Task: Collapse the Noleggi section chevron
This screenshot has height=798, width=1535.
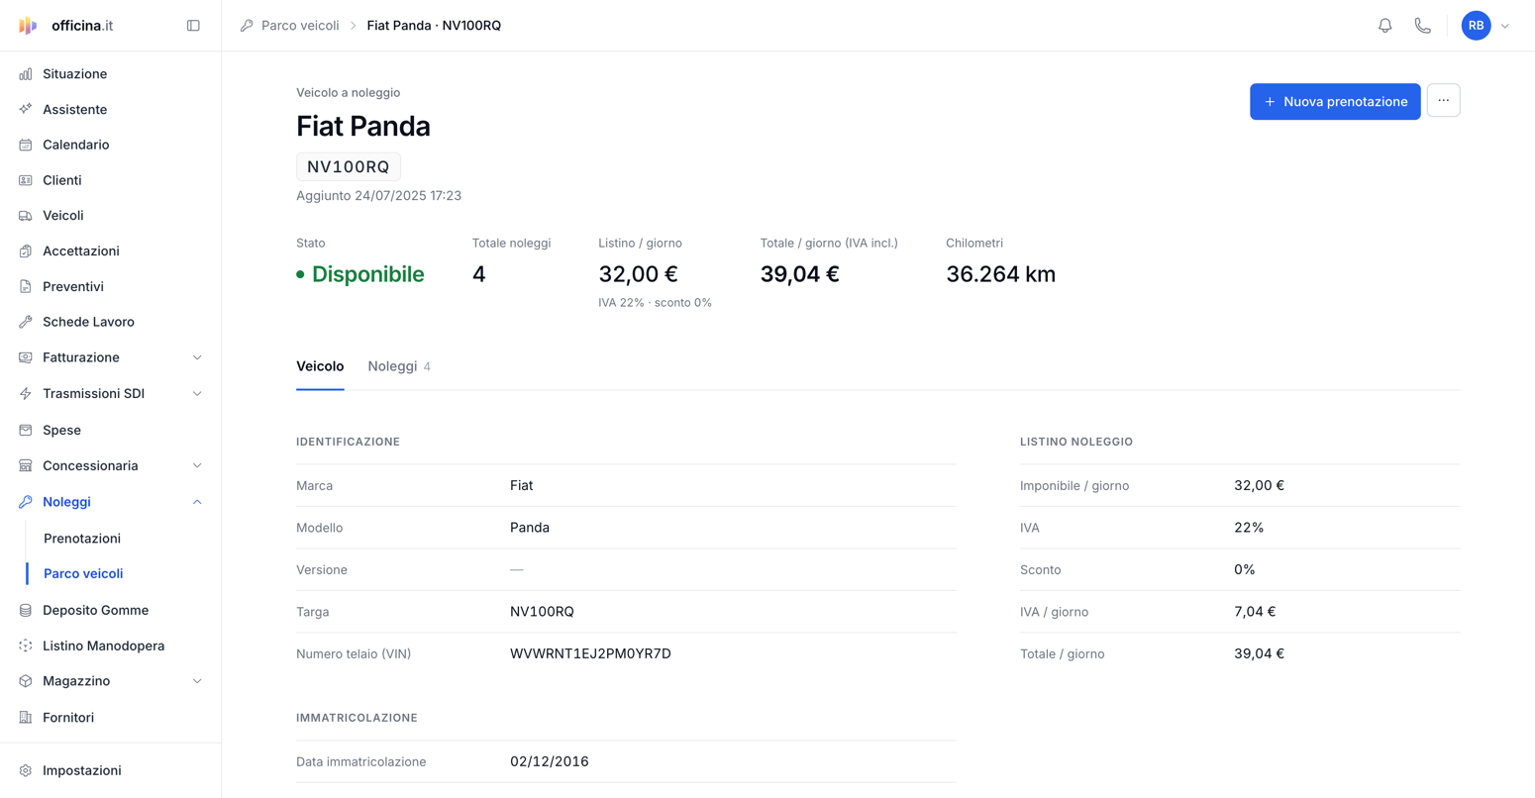Action: (x=197, y=502)
